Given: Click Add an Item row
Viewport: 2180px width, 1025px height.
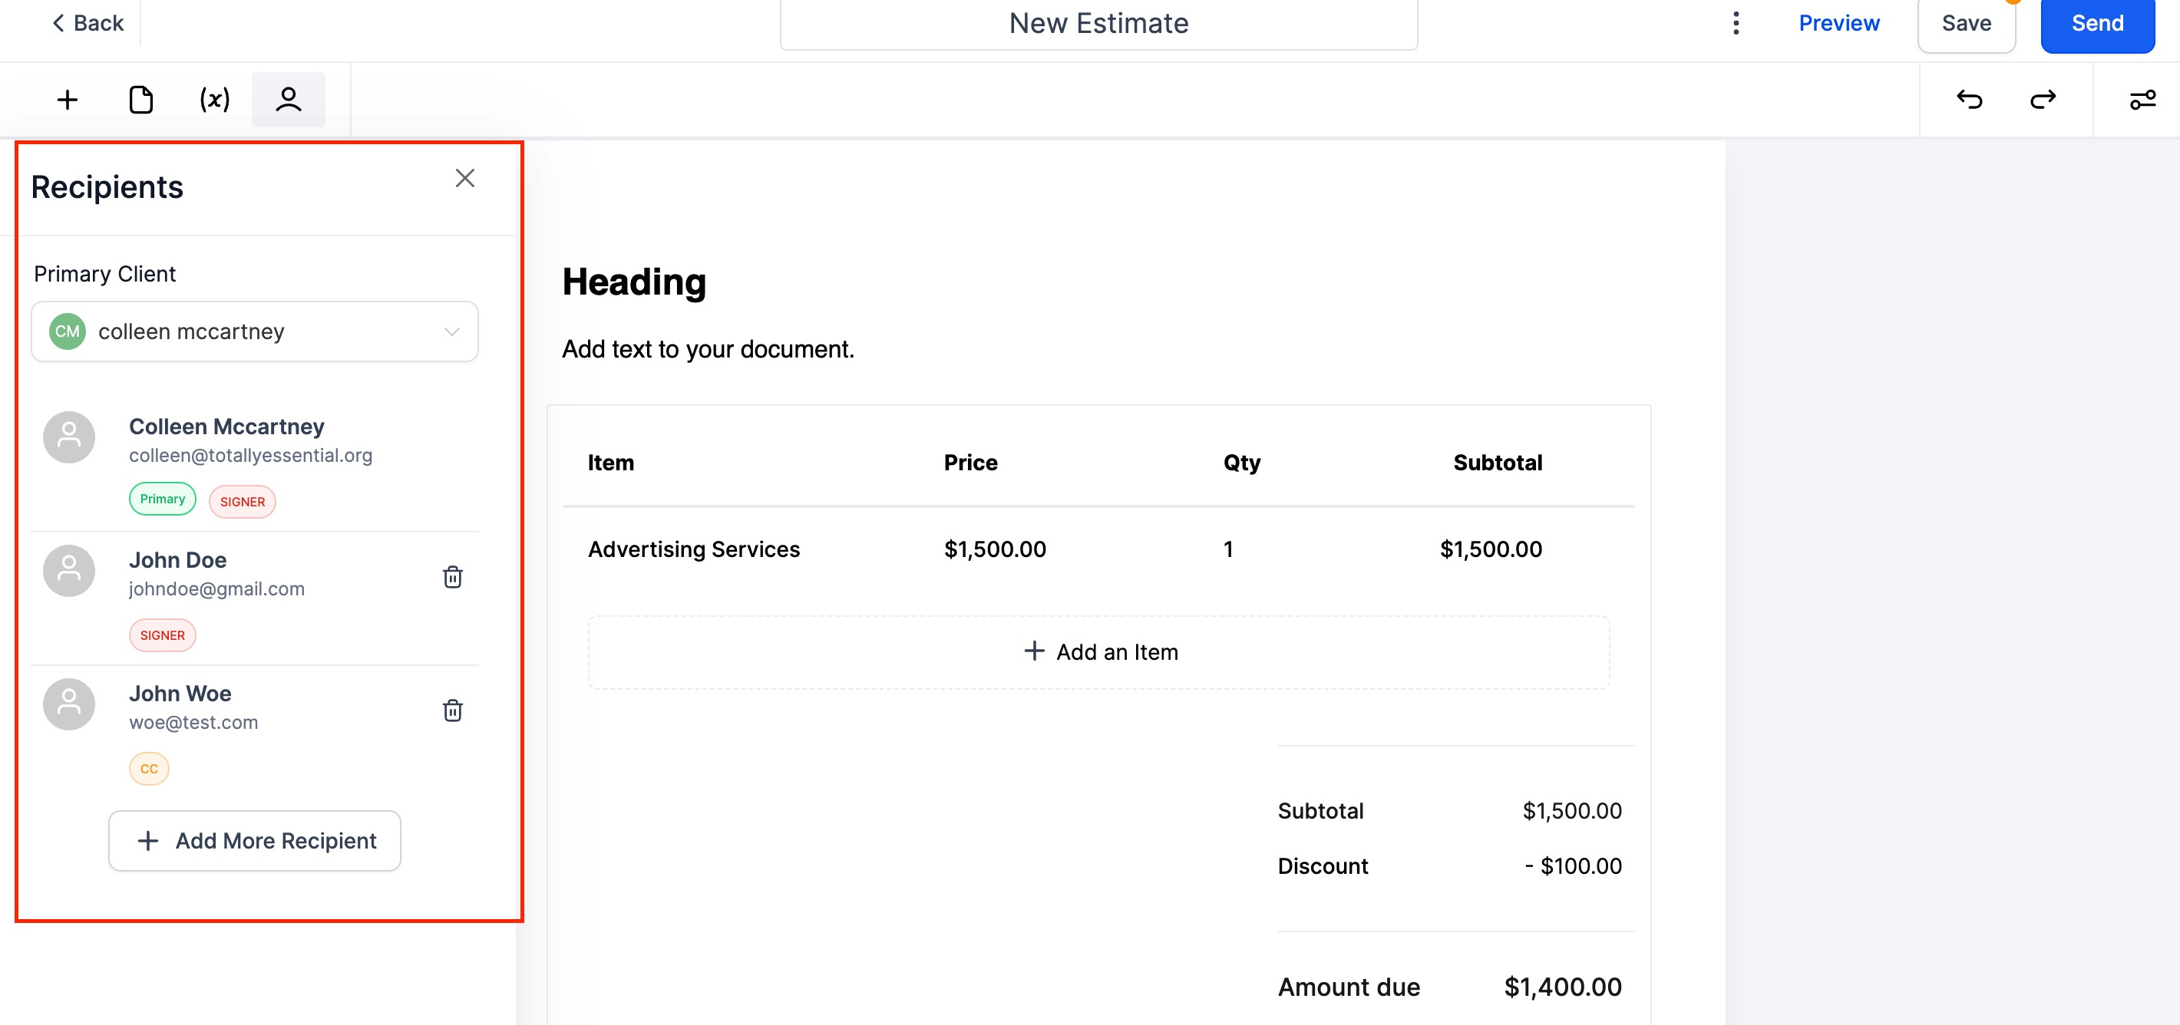Looking at the screenshot, I should pos(1099,652).
